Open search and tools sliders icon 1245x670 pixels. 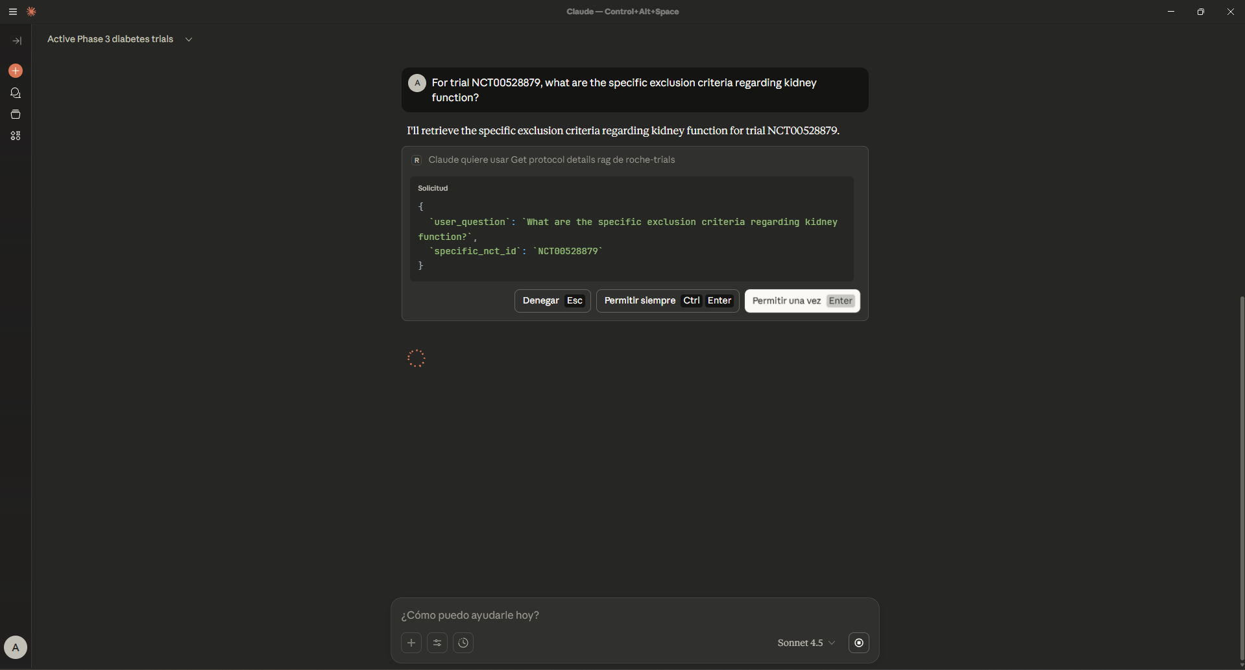tap(437, 643)
